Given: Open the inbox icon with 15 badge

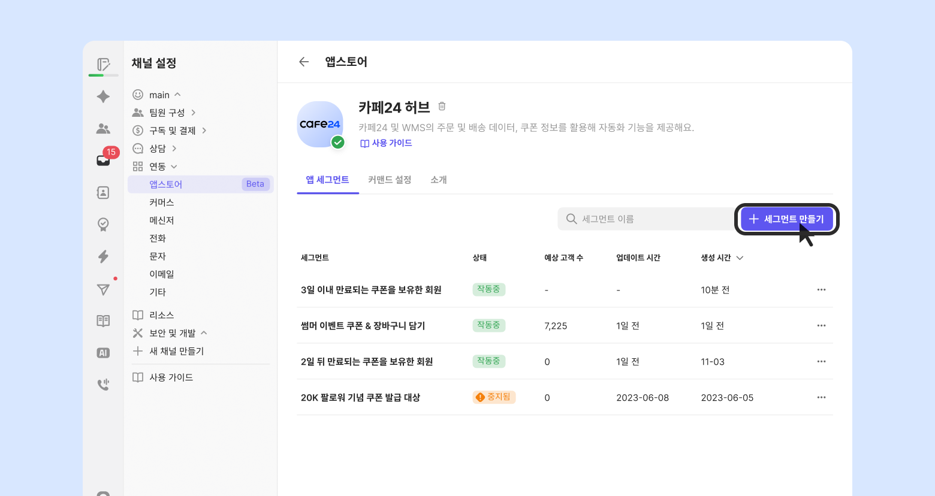Looking at the screenshot, I should [103, 160].
